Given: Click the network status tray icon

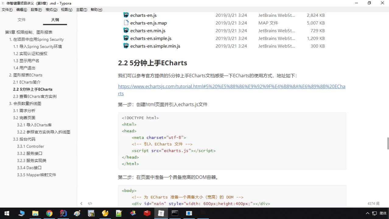Looking at the screenshot, I should 375,213.
